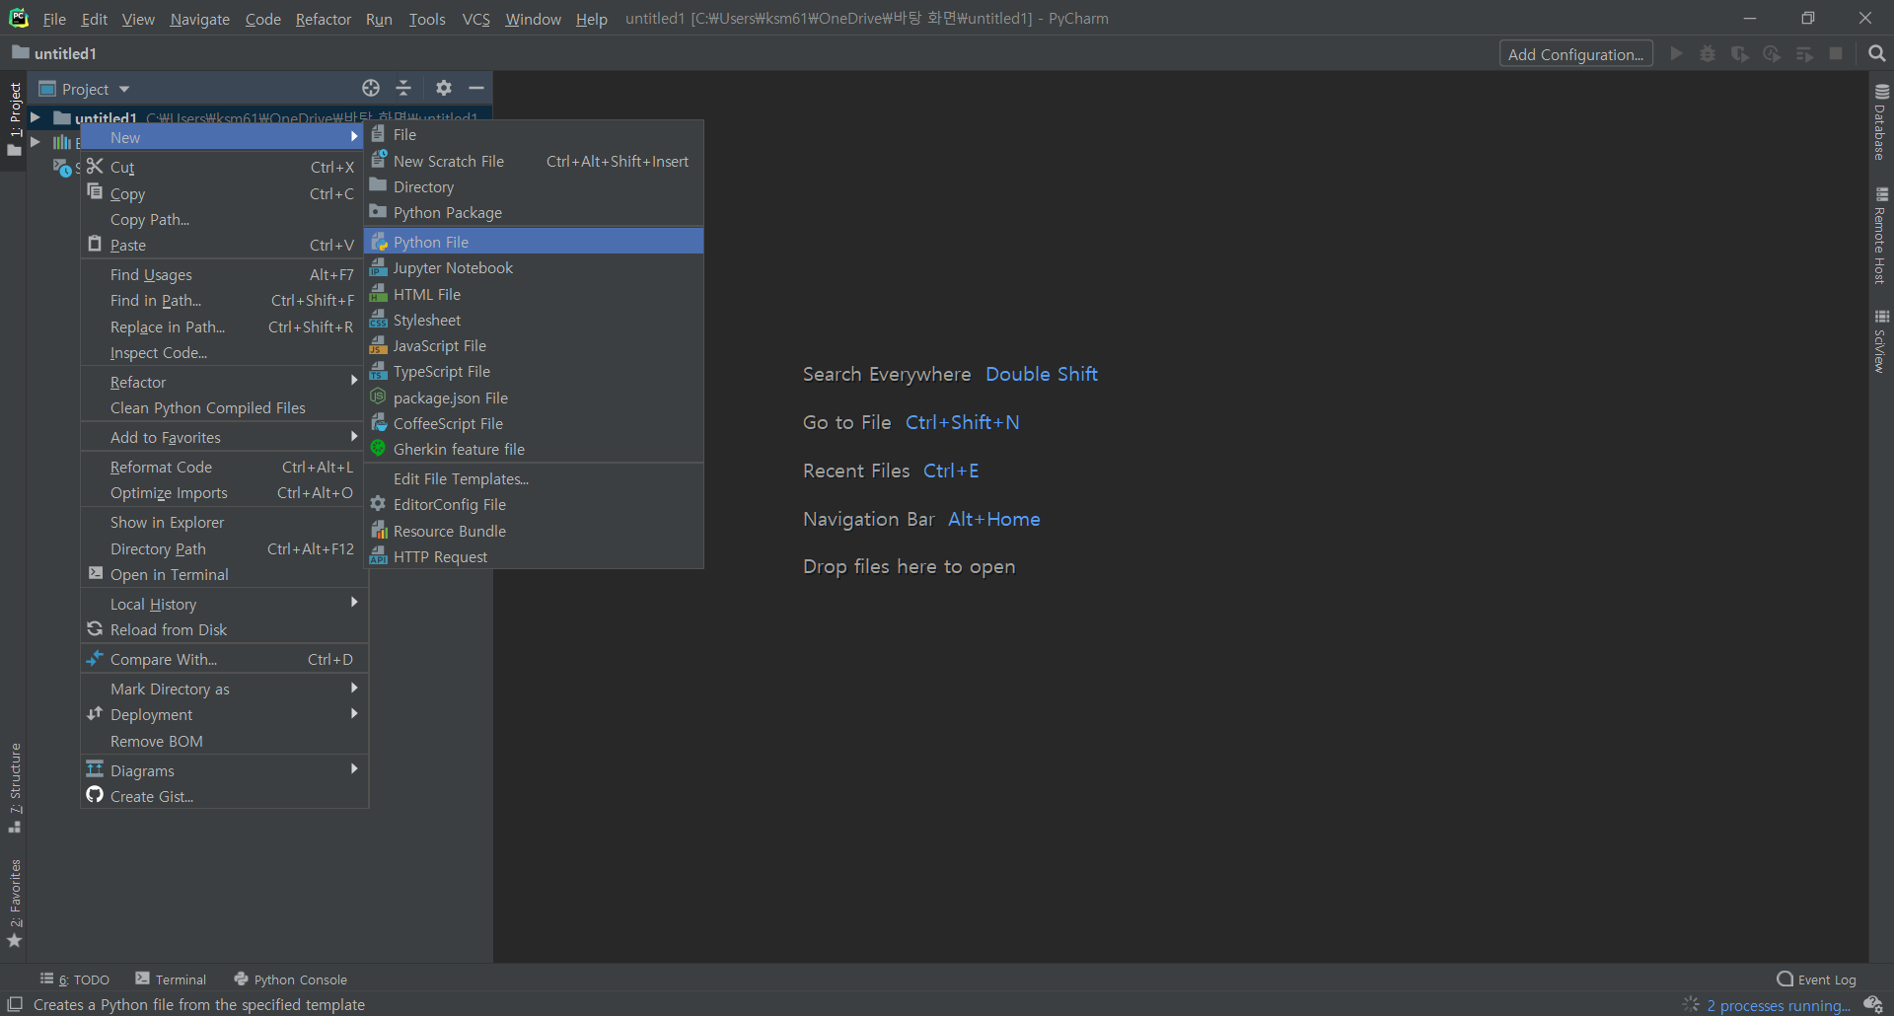Open the Favorites side tool window

point(15,903)
